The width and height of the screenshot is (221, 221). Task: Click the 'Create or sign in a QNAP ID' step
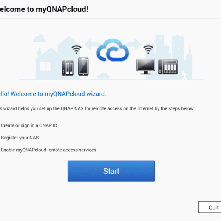point(29,125)
